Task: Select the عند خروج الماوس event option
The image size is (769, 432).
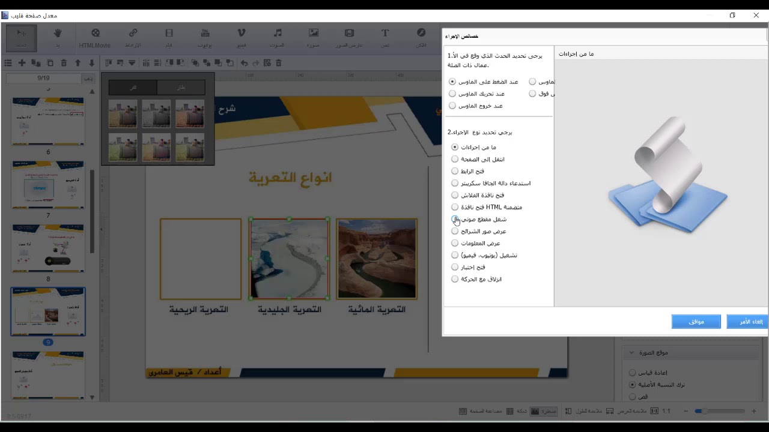Action: pyautogui.click(x=476, y=106)
